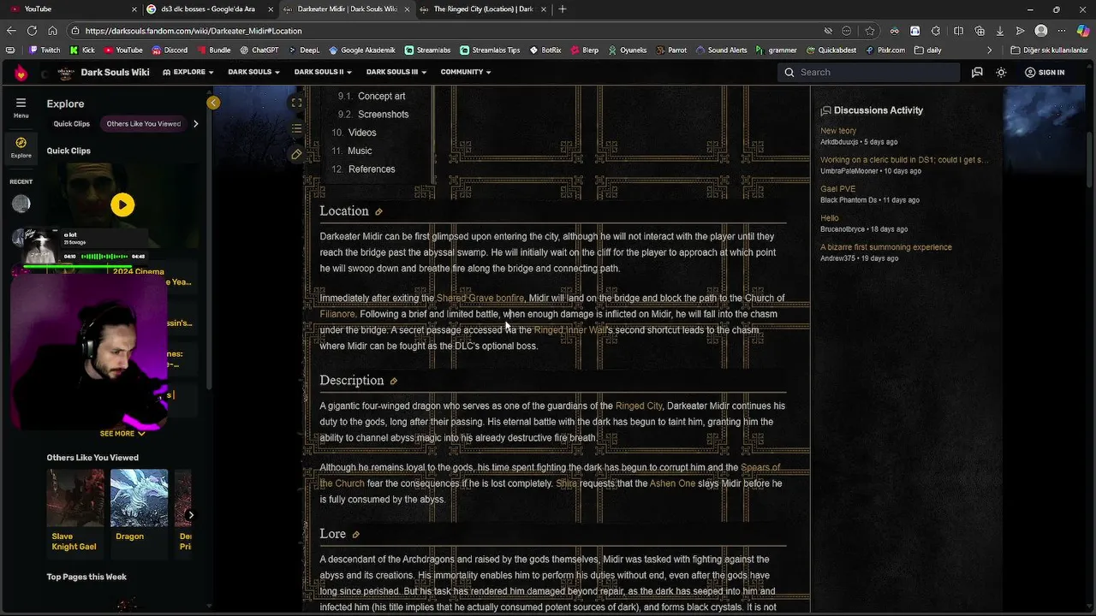Open a new browser tab
The width and height of the screenshot is (1096, 616).
tap(563, 9)
